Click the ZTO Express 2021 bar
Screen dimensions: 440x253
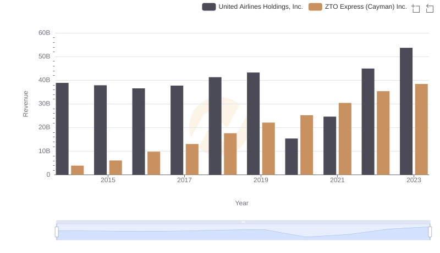[345, 139]
